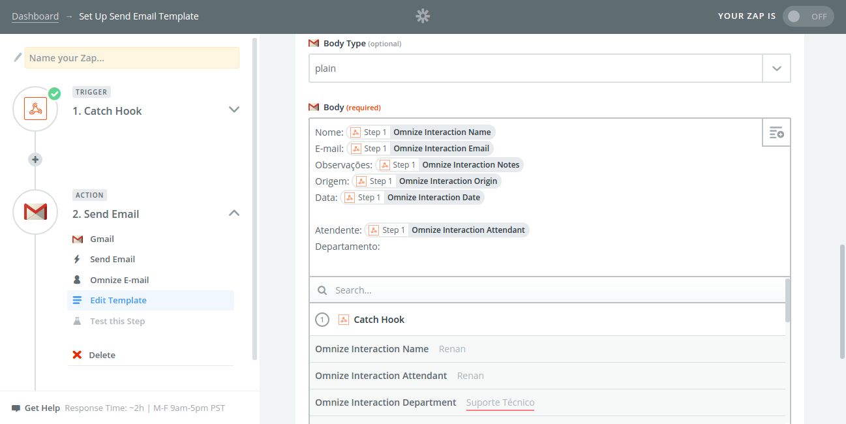Open the Body Type dropdown arrow
The height and width of the screenshot is (424, 846).
[776, 68]
